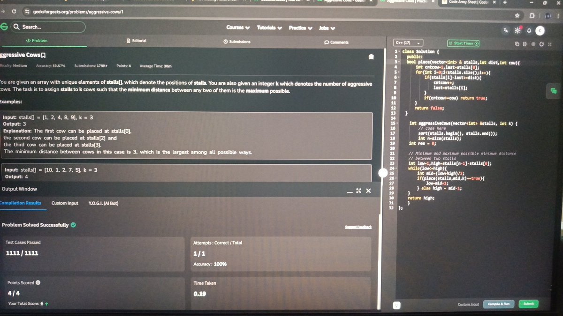563x316 pixels.
Task: Expand the Tutorials menu
Action: click(x=269, y=28)
